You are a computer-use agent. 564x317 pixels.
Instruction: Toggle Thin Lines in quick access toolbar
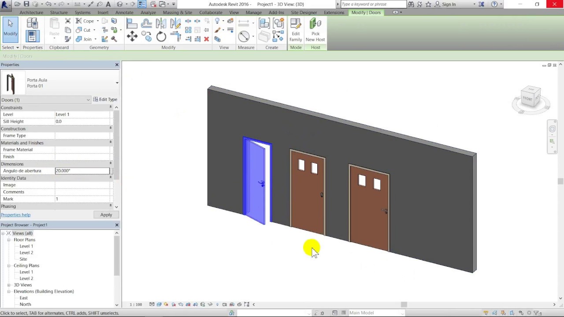tap(142, 4)
